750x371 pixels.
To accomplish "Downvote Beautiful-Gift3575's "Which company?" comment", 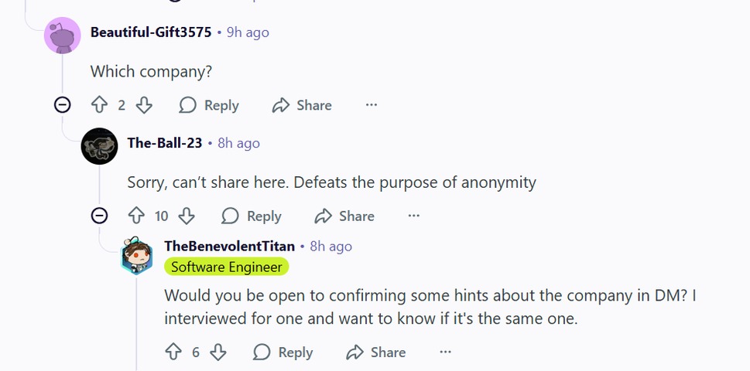I will point(144,105).
